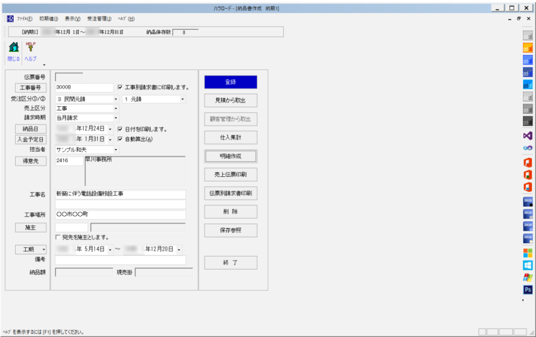The image size is (536, 337).
Task: Uncheck 日付を印刷します checkbox
Action: coord(120,129)
